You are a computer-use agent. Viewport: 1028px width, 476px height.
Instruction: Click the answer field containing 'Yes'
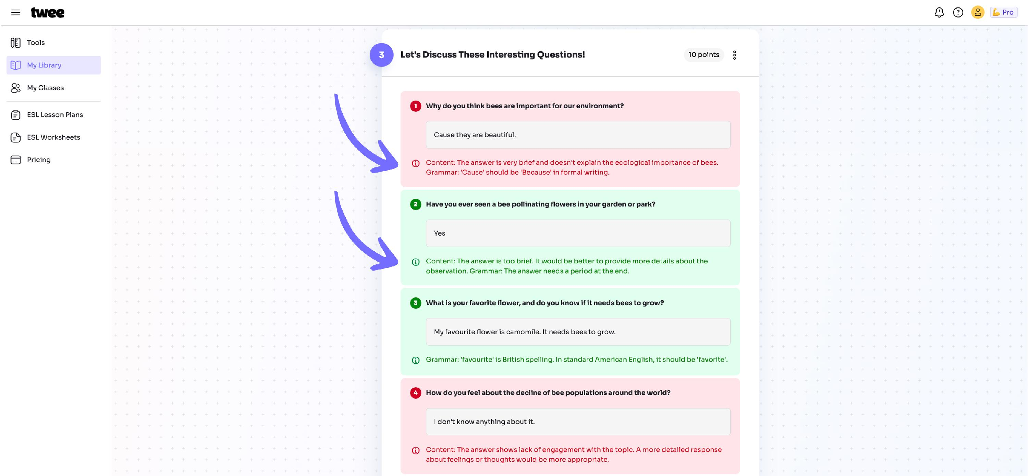click(x=578, y=233)
